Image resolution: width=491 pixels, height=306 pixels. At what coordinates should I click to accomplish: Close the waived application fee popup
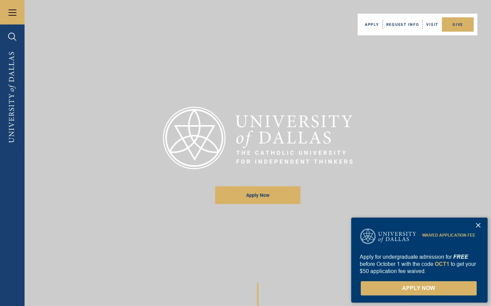tap(478, 225)
